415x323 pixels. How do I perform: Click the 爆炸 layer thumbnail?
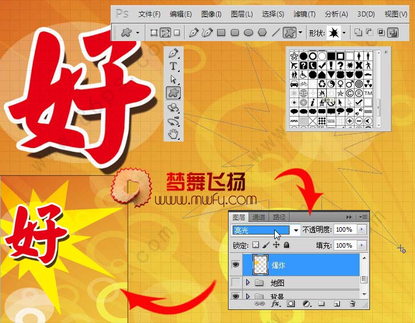tap(261, 265)
